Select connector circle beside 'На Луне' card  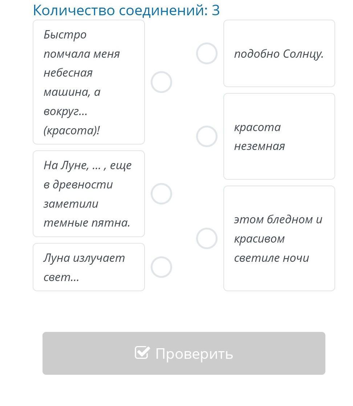161,194
